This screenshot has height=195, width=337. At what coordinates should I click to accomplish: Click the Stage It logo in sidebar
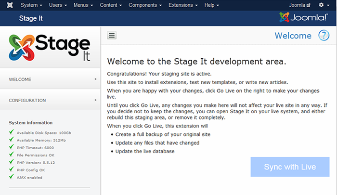click(x=50, y=48)
